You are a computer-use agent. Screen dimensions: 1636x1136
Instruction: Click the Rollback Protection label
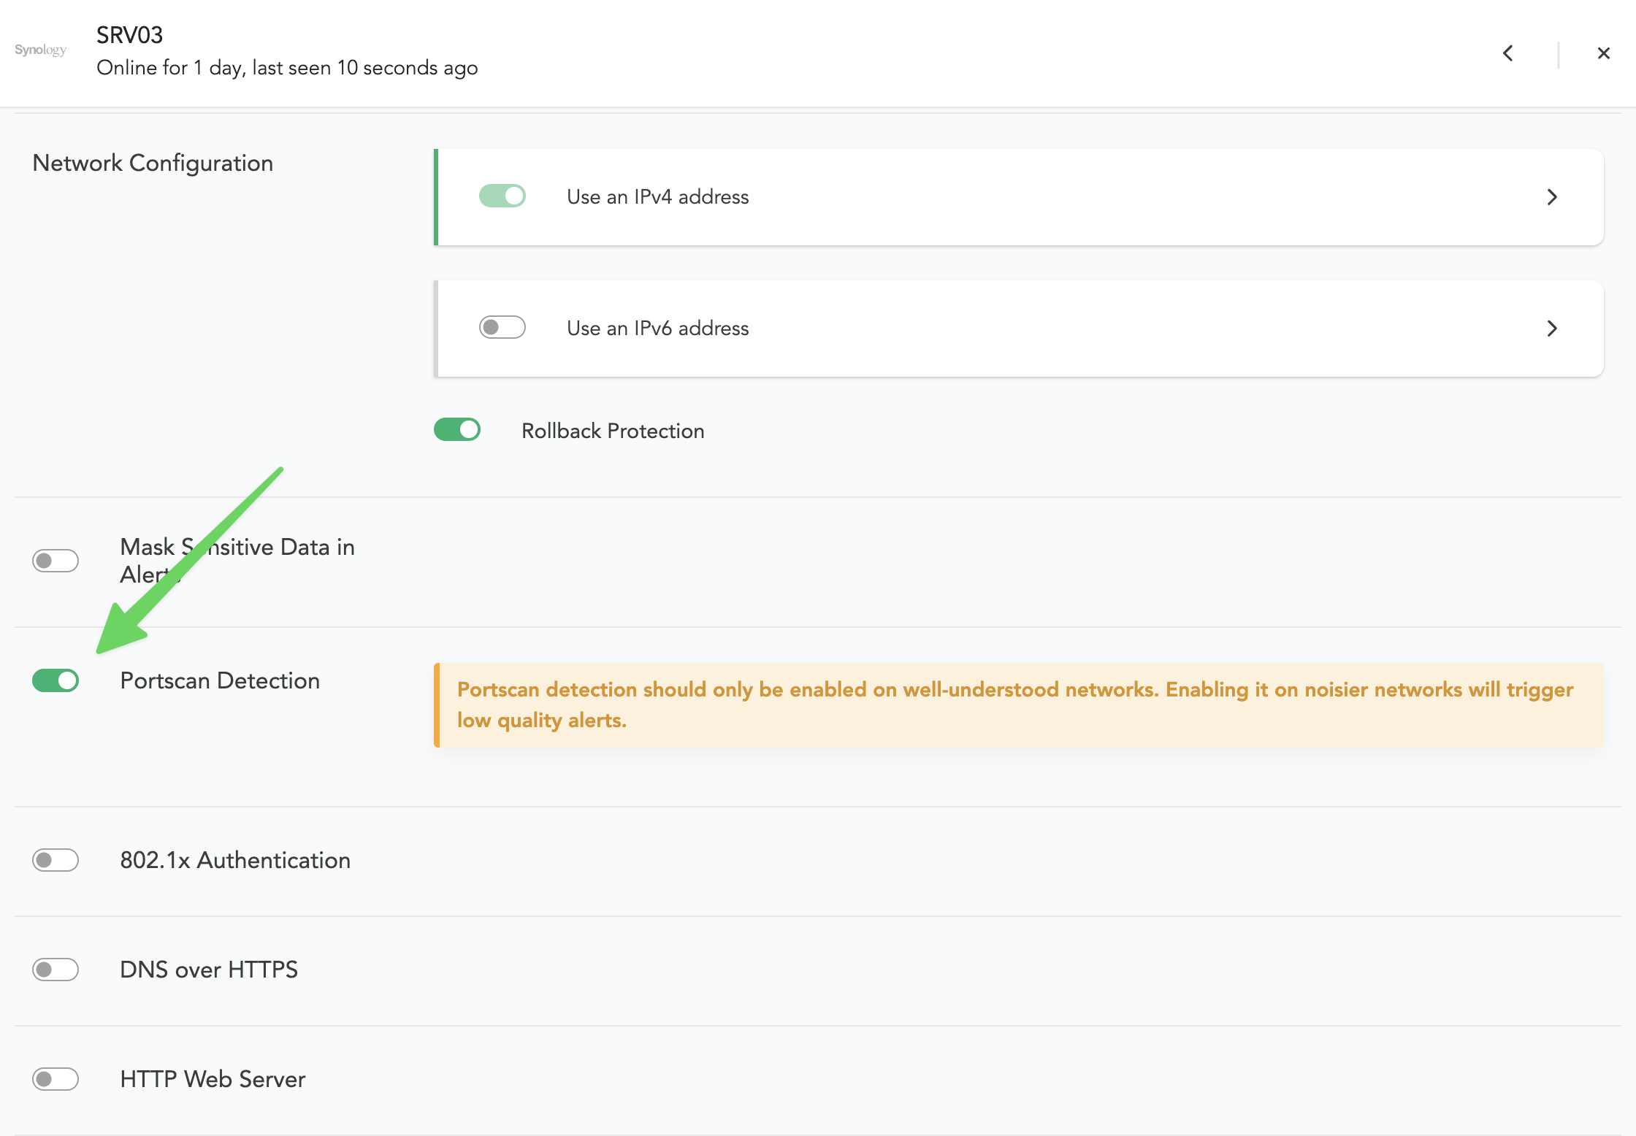(613, 431)
